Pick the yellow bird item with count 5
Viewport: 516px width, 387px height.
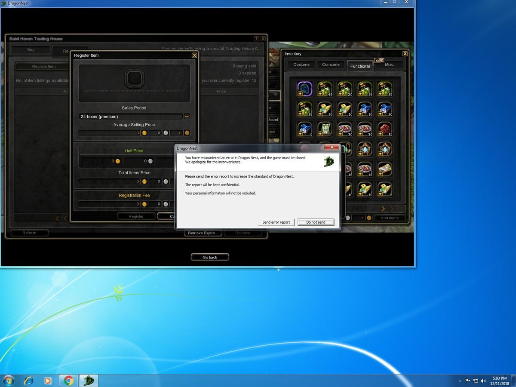pos(385,189)
